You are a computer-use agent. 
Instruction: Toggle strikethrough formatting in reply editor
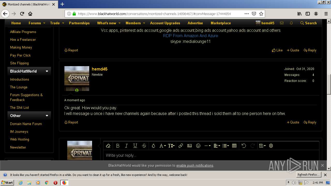(x=144, y=146)
